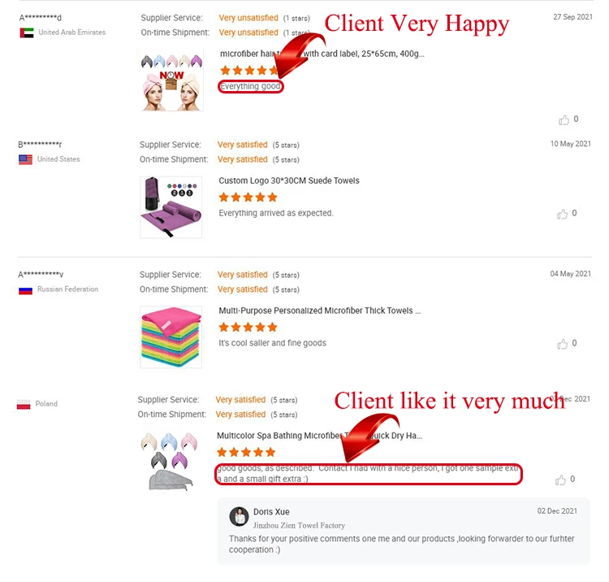Open the colorful stacked microfiber towels image
Viewport: 609px width, 582px height.
[x=171, y=337]
